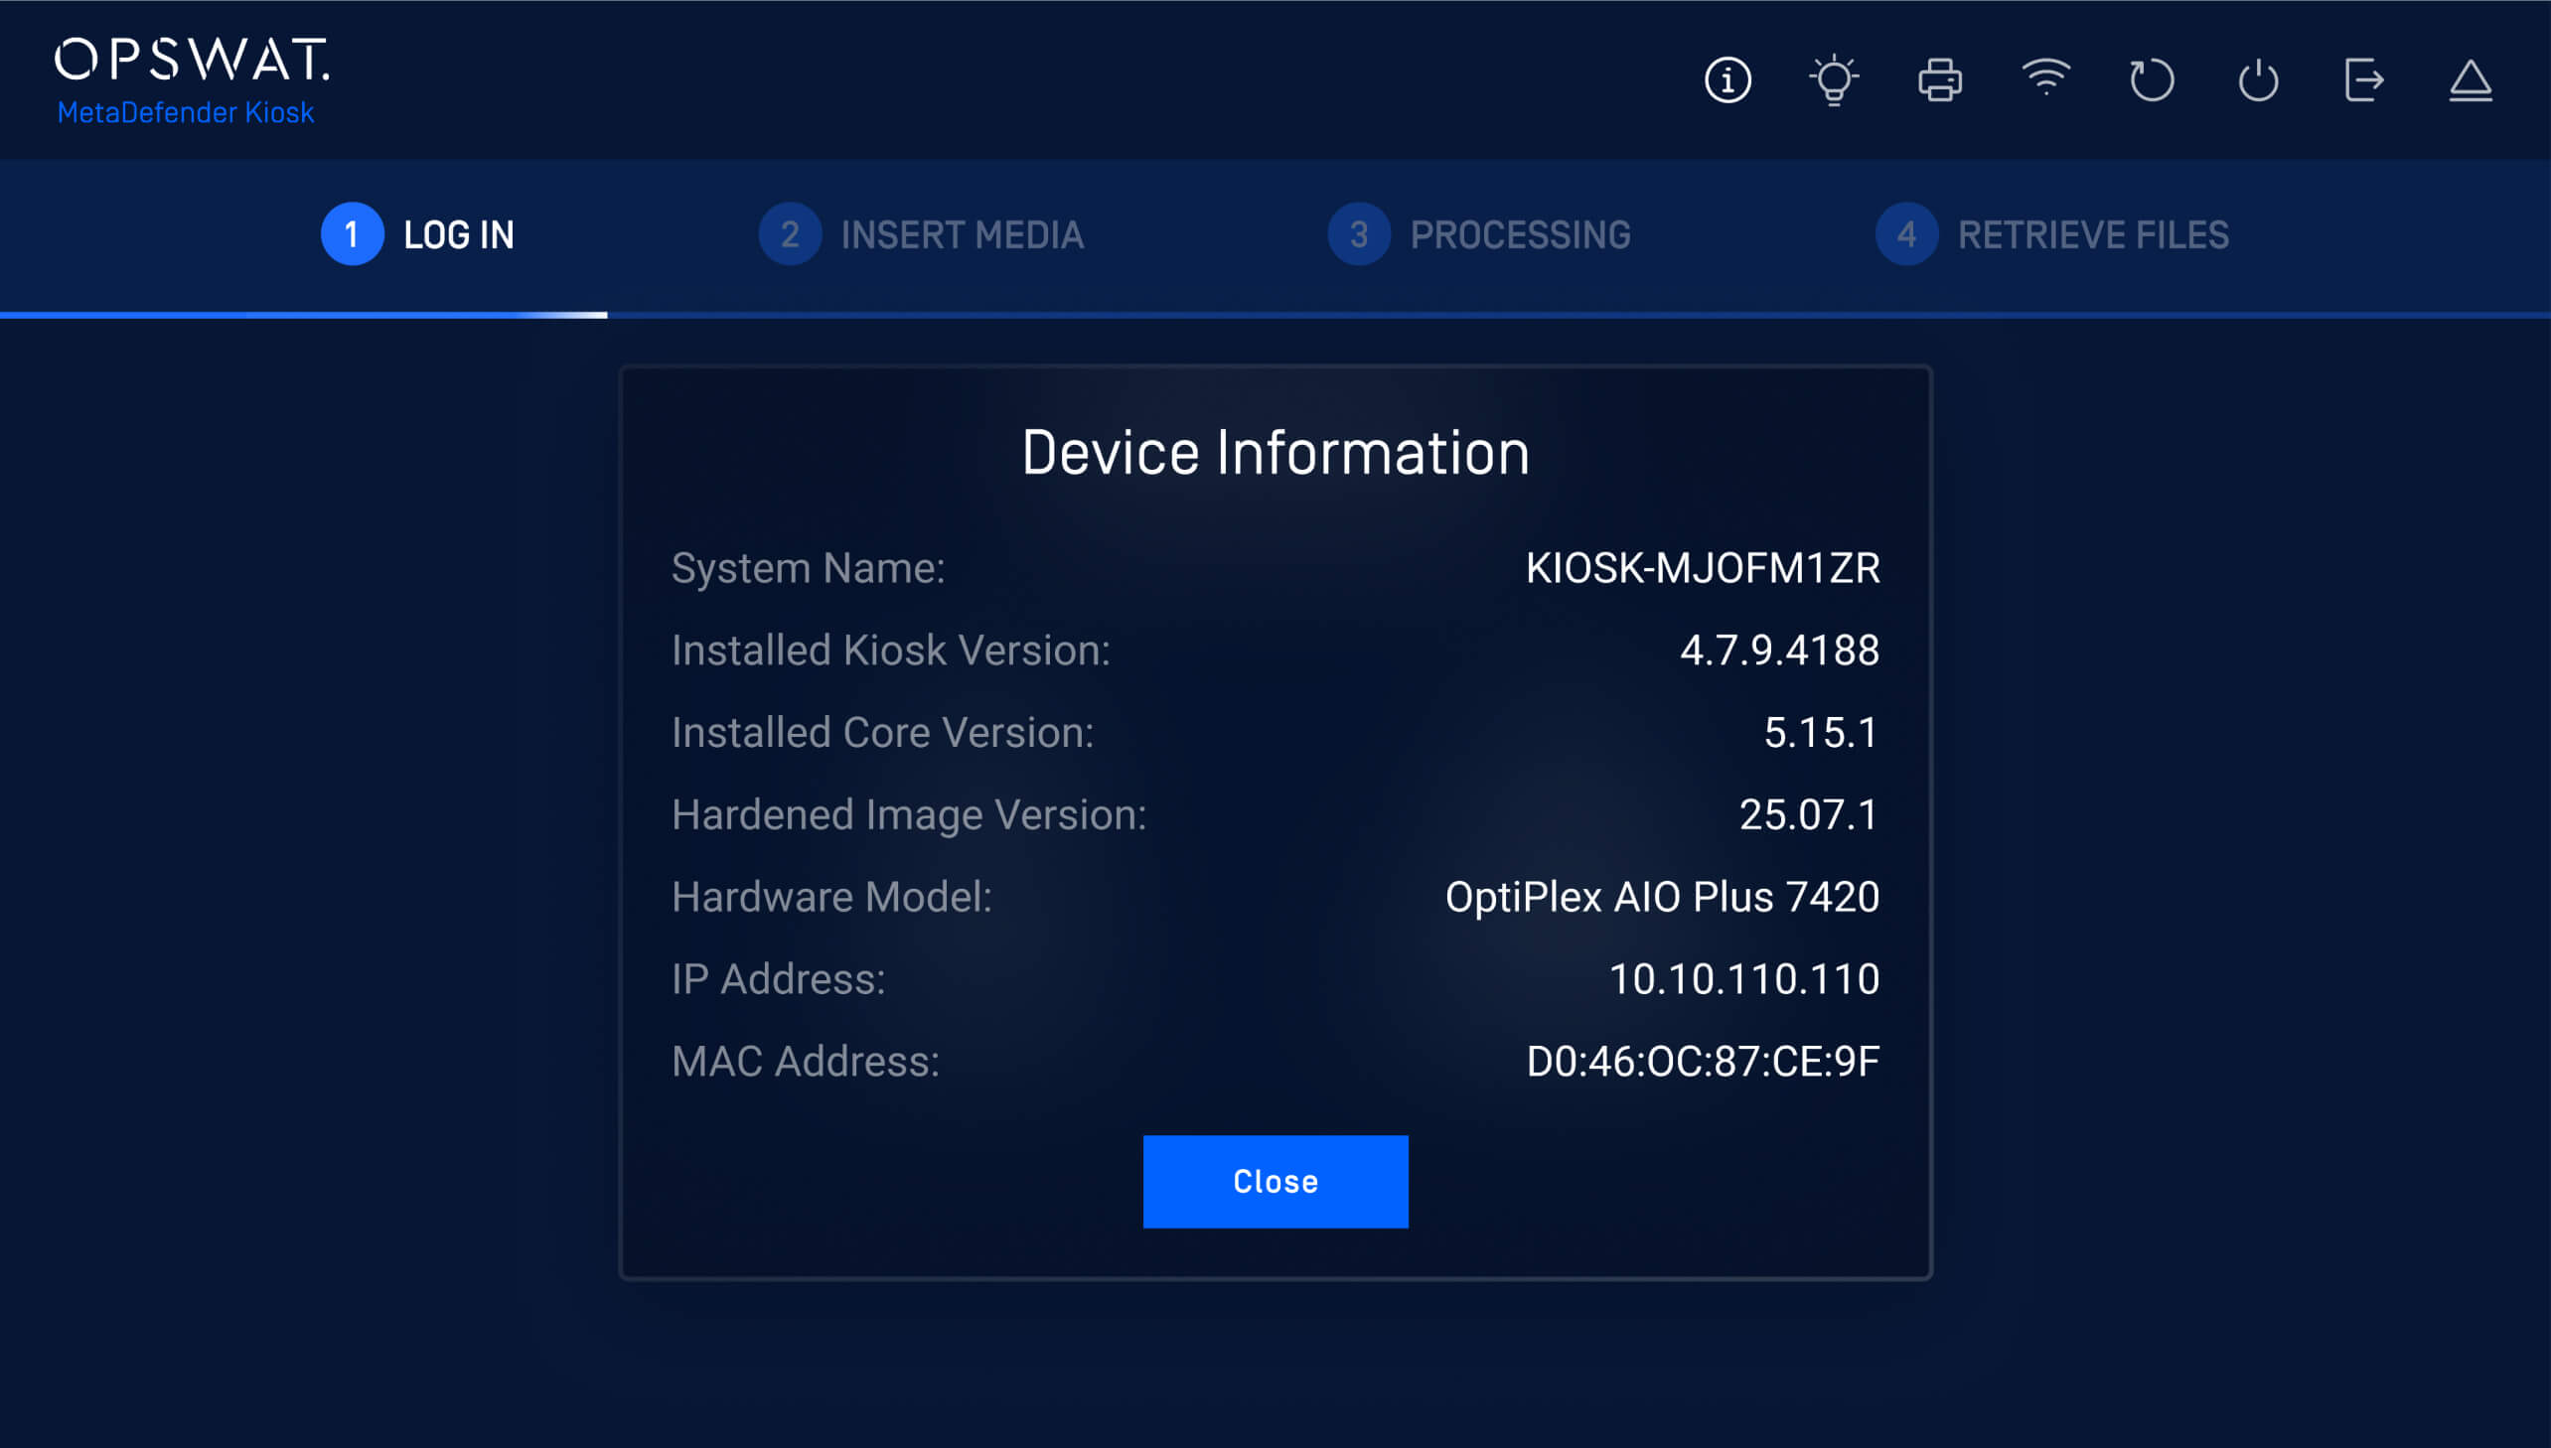Check network status via the Wi-Fi icon
This screenshot has width=2551, height=1448.
tap(2045, 80)
